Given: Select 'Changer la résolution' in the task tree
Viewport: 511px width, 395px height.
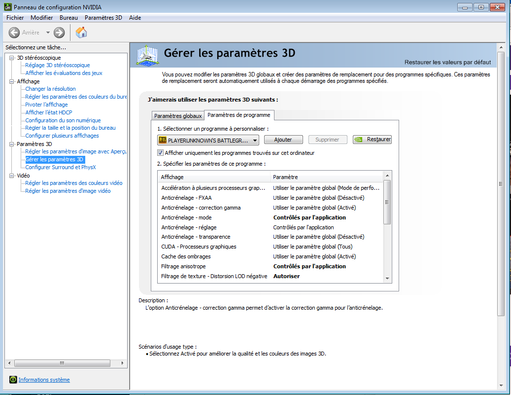Looking at the screenshot, I should click(x=50, y=89).
